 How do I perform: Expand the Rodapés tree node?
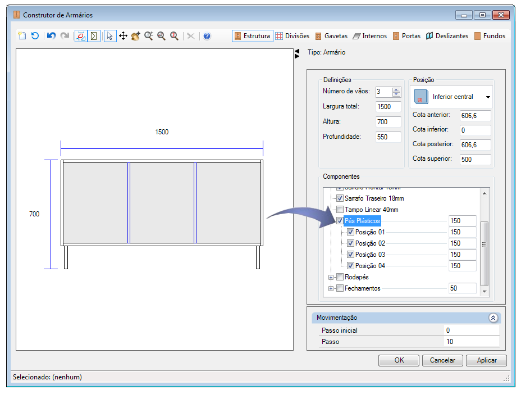331,277
